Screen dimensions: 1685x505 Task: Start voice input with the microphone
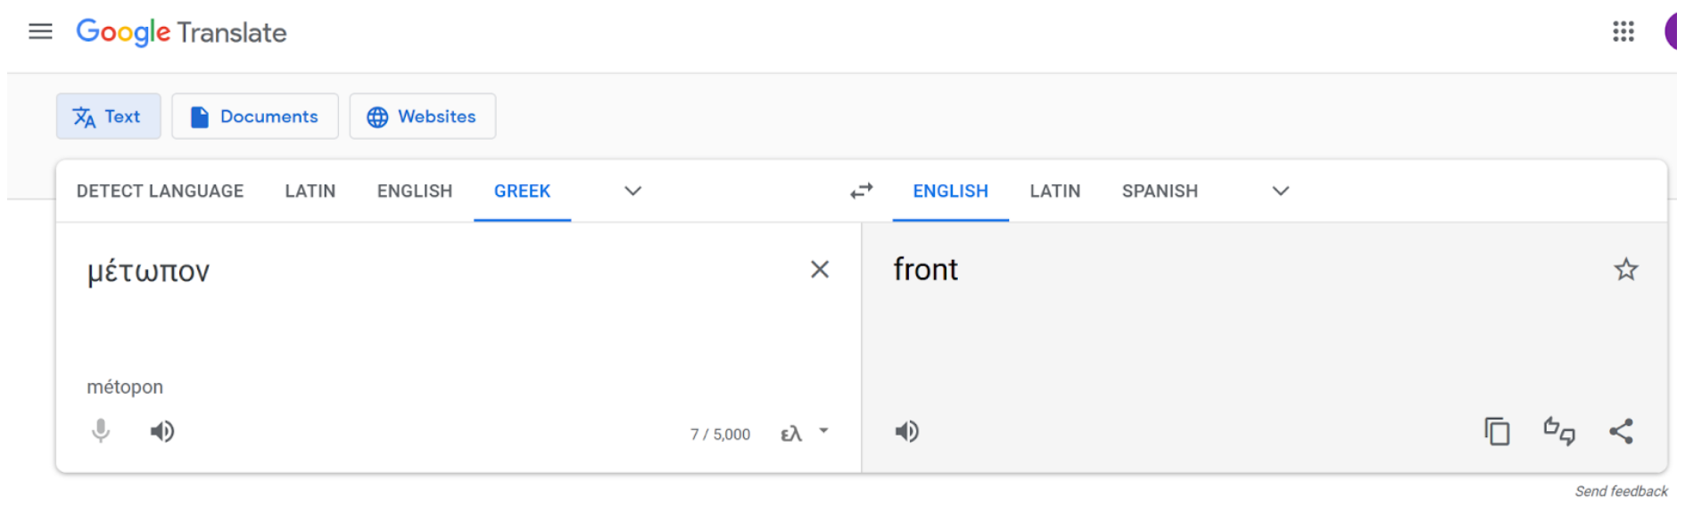pos(101,432)
